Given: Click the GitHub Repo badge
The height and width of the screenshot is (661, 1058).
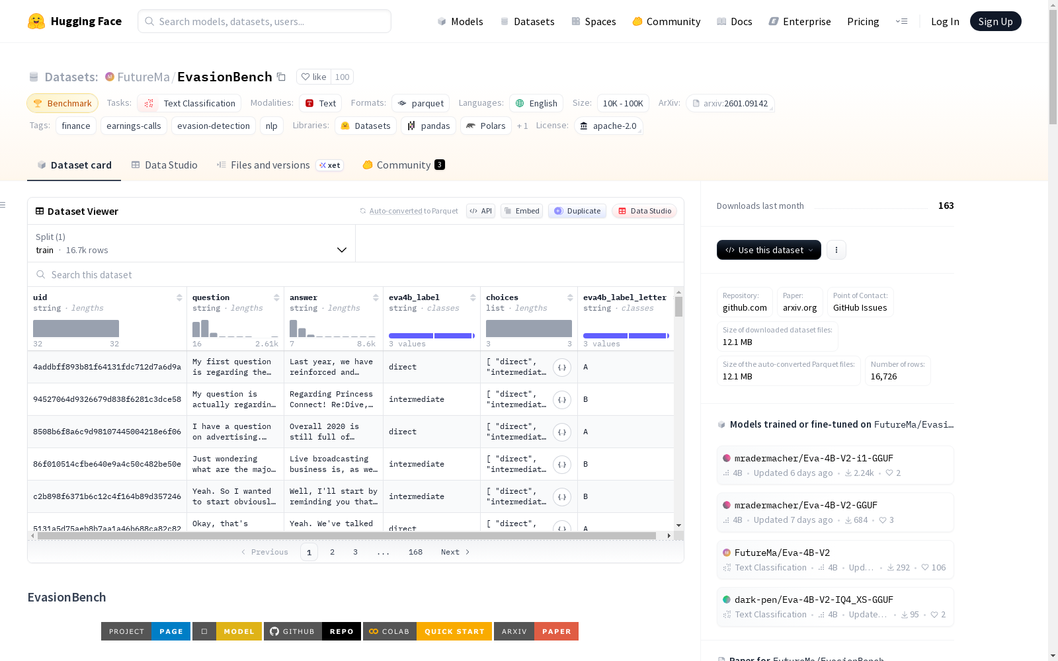Looking at the screenshot, I should coord(313,631).
